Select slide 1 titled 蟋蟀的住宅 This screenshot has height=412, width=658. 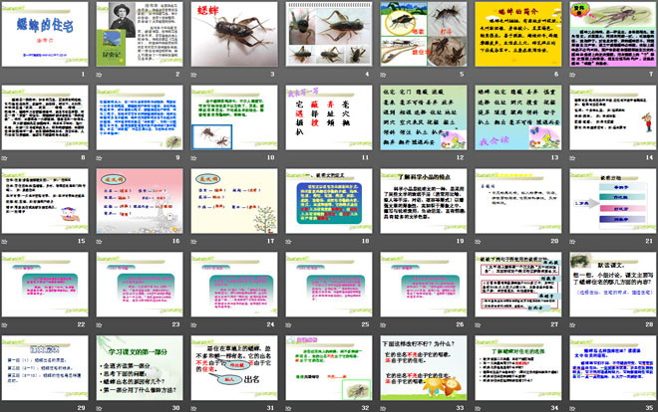(47, 37)
